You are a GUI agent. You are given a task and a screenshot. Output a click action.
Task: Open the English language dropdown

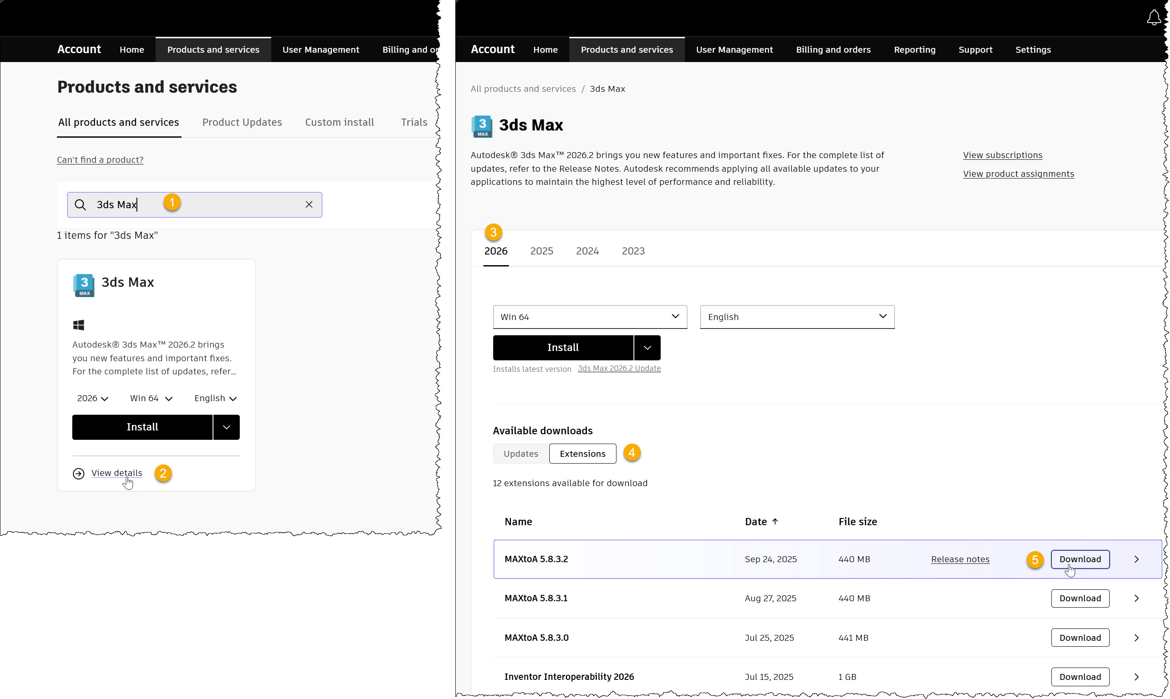[x=797, y=317]
